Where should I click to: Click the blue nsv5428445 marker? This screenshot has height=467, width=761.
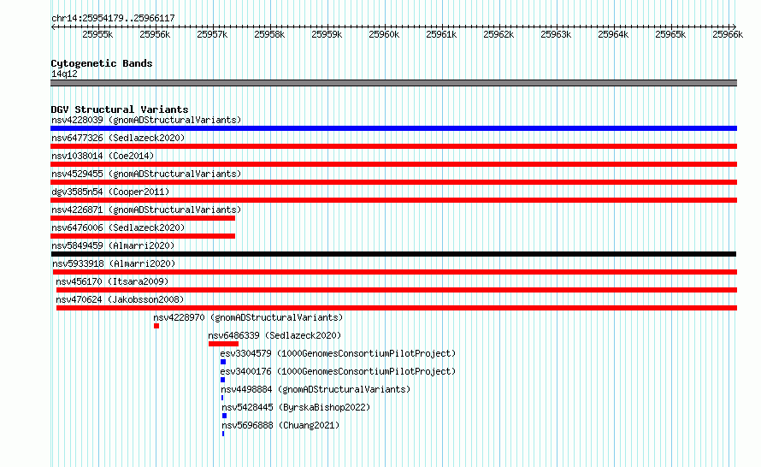(x=224, y=416)
